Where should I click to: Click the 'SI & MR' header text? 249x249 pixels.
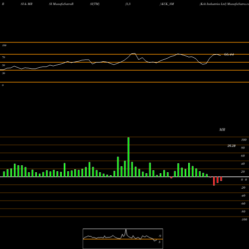point(26,4)
